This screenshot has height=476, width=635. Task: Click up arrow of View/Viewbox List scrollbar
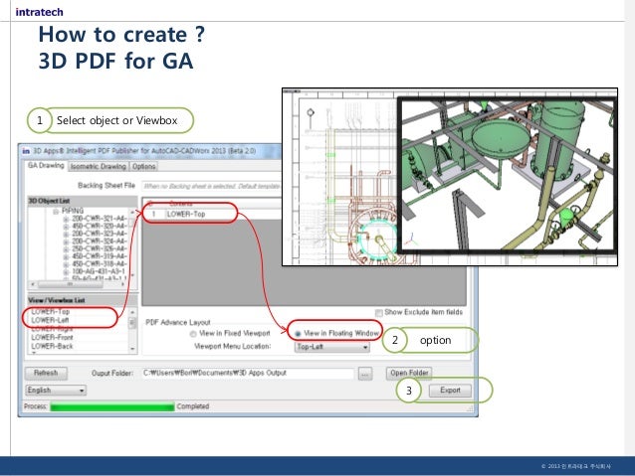[x=132, y=312]
